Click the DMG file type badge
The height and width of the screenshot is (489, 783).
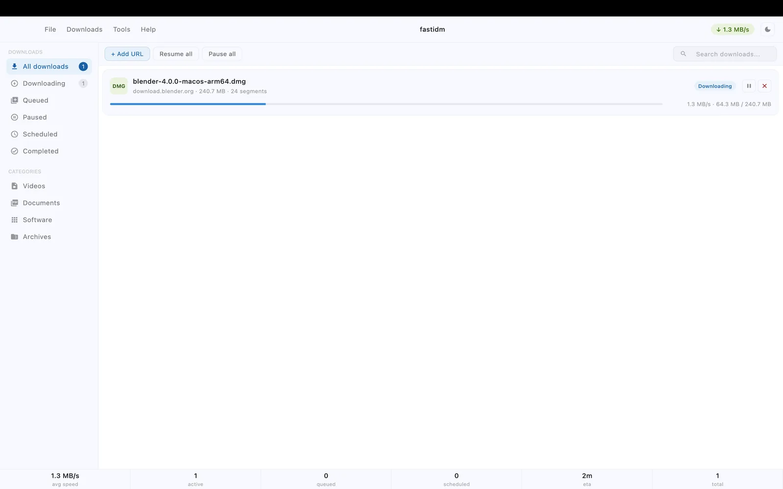pos(119,86)
